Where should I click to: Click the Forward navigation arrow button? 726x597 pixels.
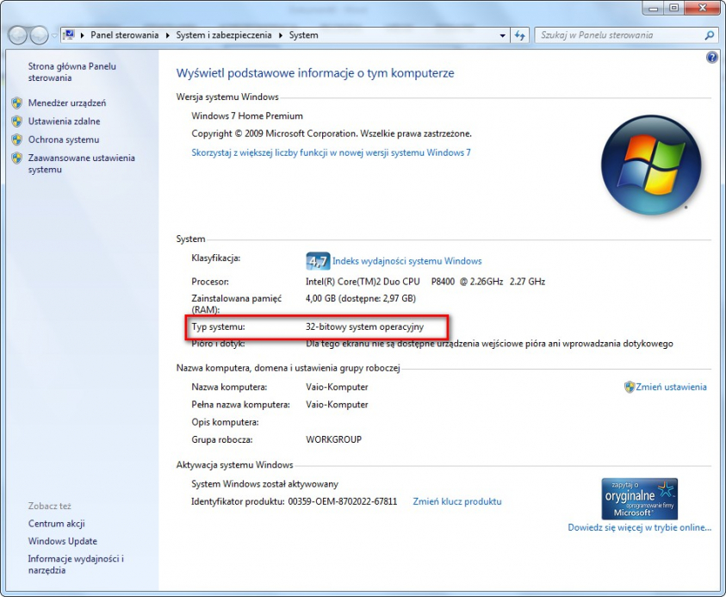coord(40,35)
